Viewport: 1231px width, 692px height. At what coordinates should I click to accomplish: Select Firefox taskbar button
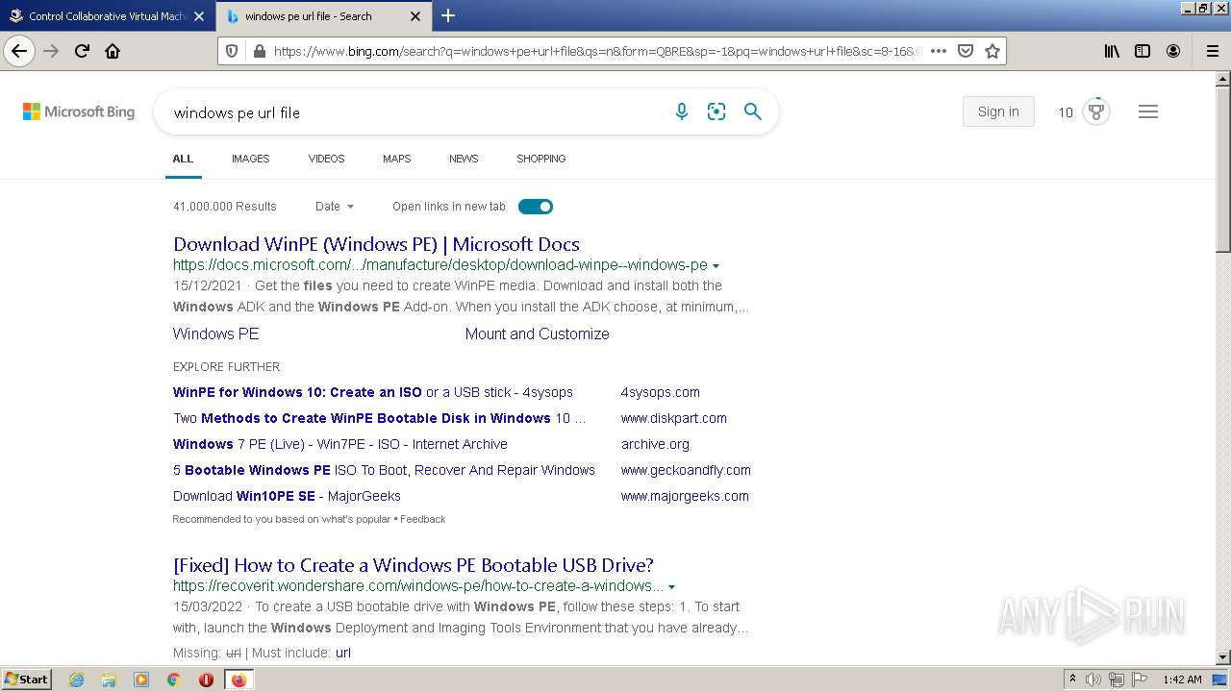coord(239,680)
